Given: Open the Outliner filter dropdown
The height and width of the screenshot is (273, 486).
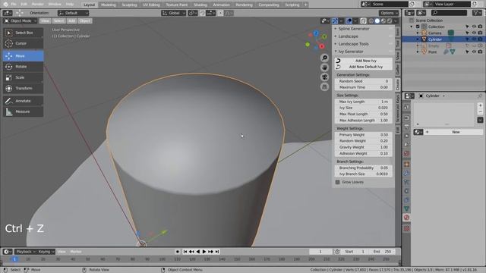Looking at the screenshot, I should pos(477,13).
